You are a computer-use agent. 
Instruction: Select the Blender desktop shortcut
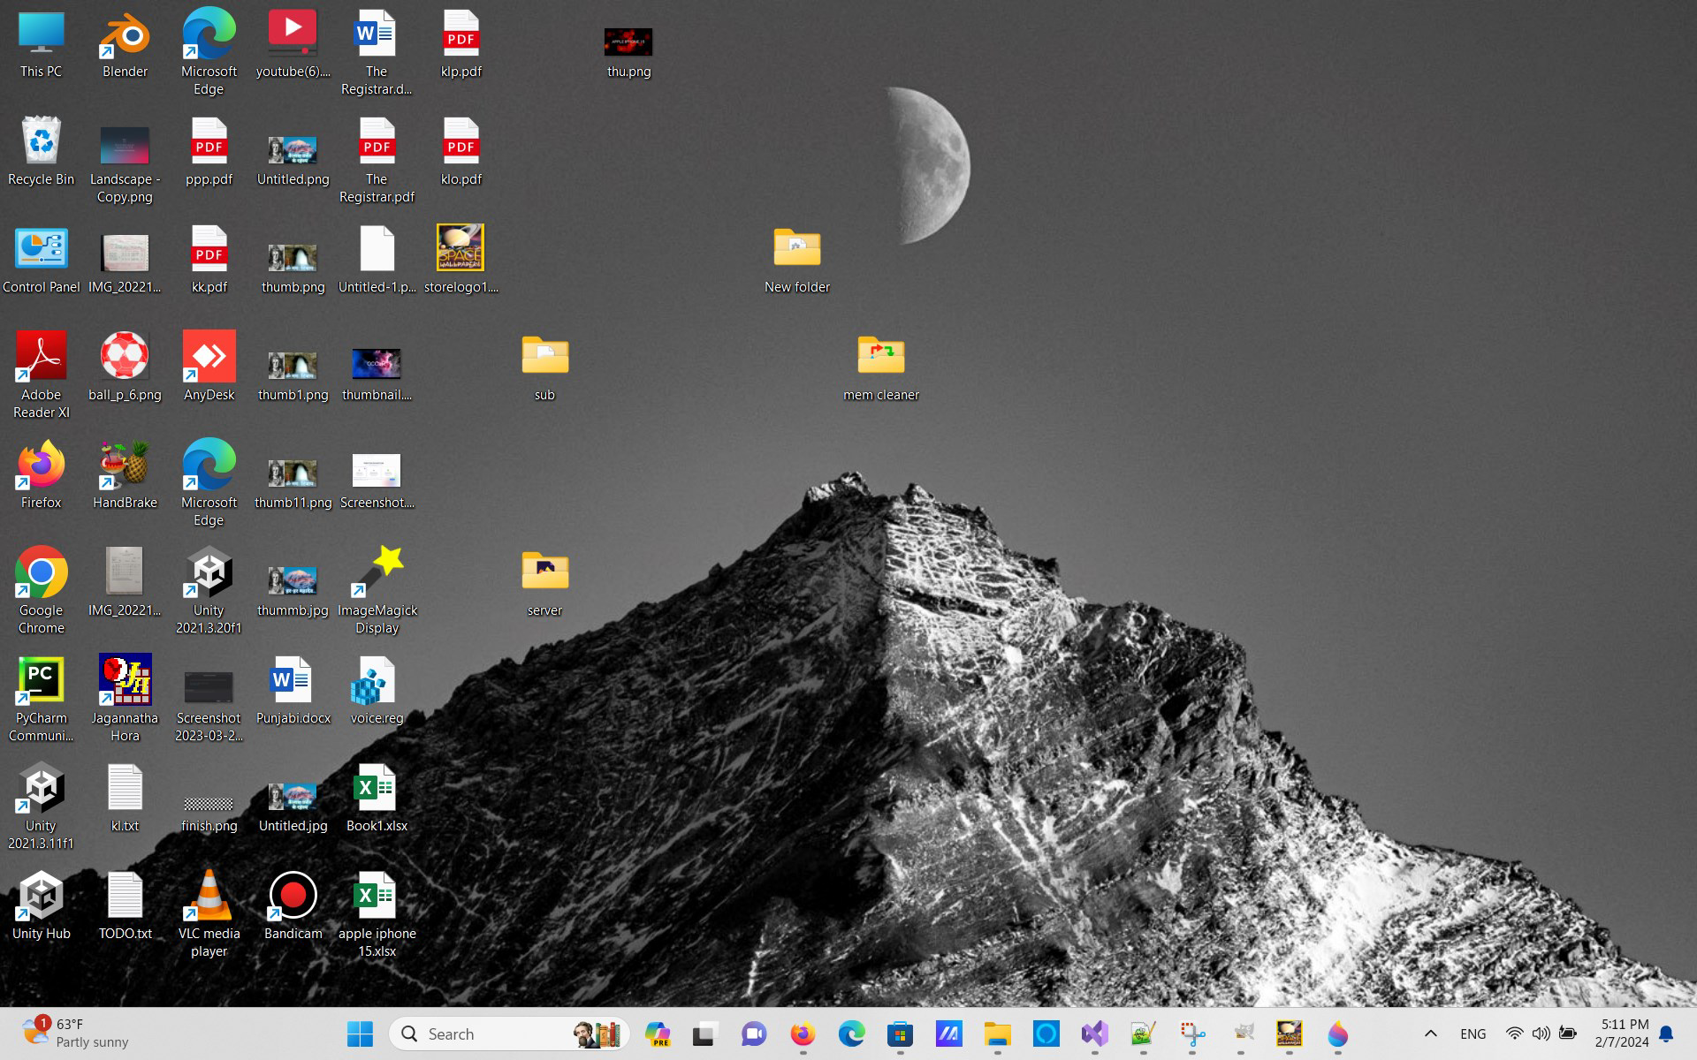[125, 44]
